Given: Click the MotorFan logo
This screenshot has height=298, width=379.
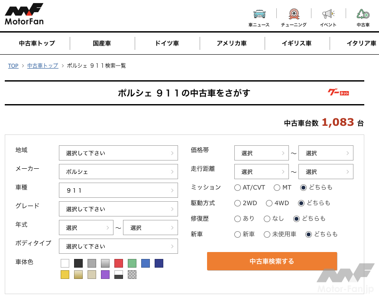Looking at the screenshot, I should pyautogui.click(x=24, y=14).
